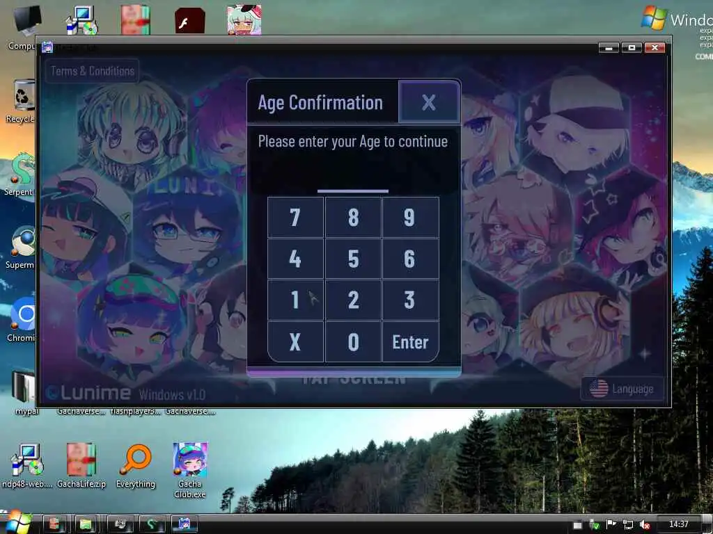This screenshot has width=713, height=534.
Task: Open the setup installer icon at top
Action: (x=82, y=20)
